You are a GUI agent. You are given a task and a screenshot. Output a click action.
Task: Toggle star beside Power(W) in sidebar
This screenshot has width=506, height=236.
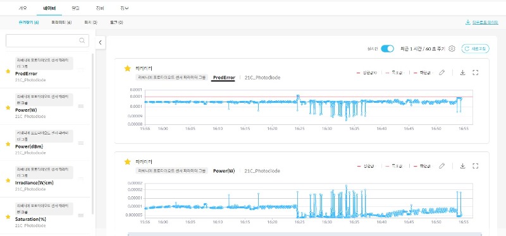(8, 107)
